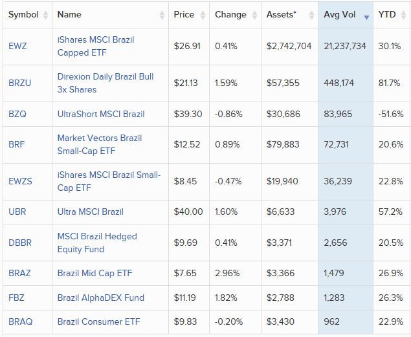The image size is (411, 337).
Task: Open Market Vectors Brazil Small-Cap ETF
Action: tap(100, 144)
